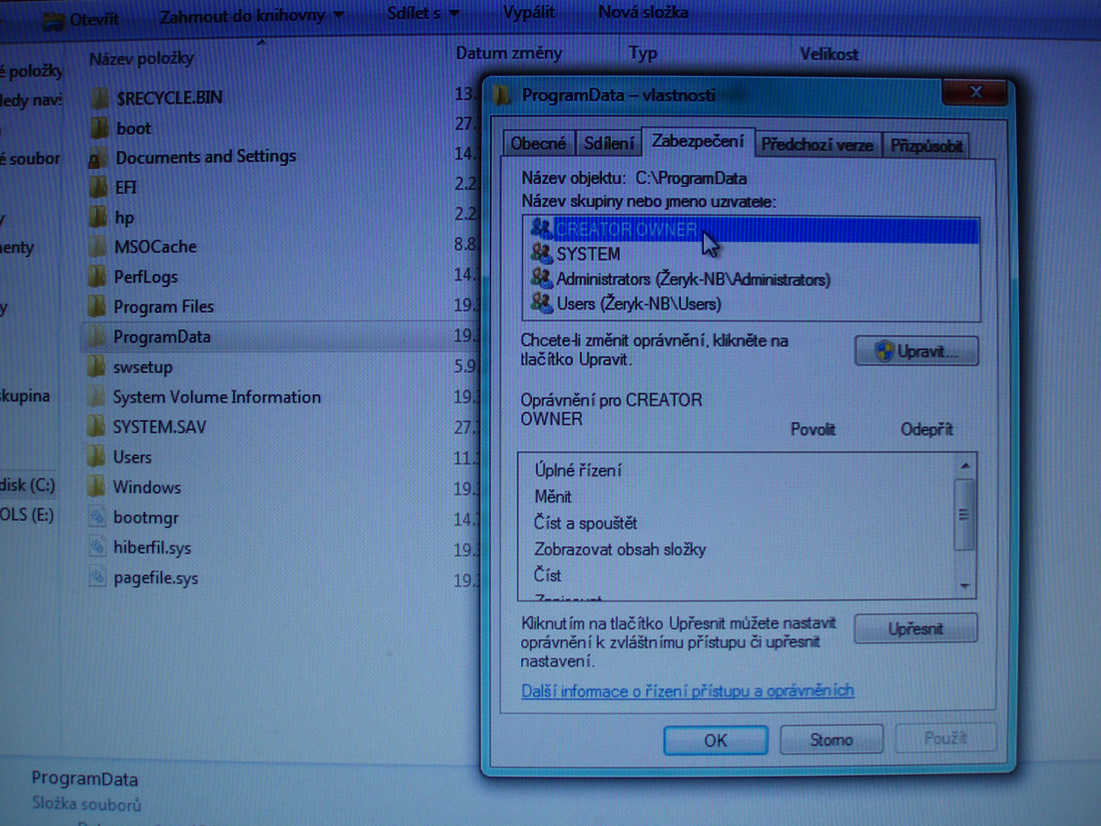Image resolution: width=1101 pixels, height=826 pixels.
Task: Switch to the Sdílení tab
Action: (x=608, y=144)
